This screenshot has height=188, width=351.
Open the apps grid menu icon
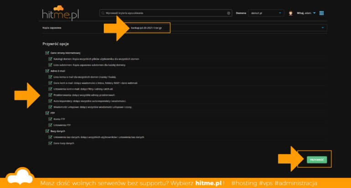point(321,13)
